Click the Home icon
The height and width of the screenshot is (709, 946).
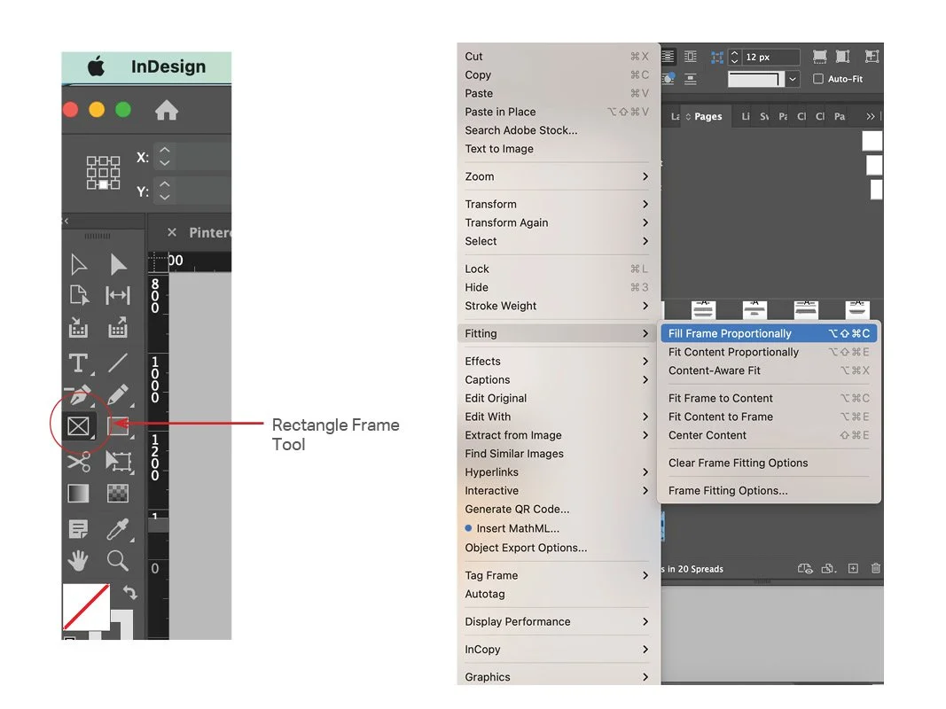tap(167, 110)
